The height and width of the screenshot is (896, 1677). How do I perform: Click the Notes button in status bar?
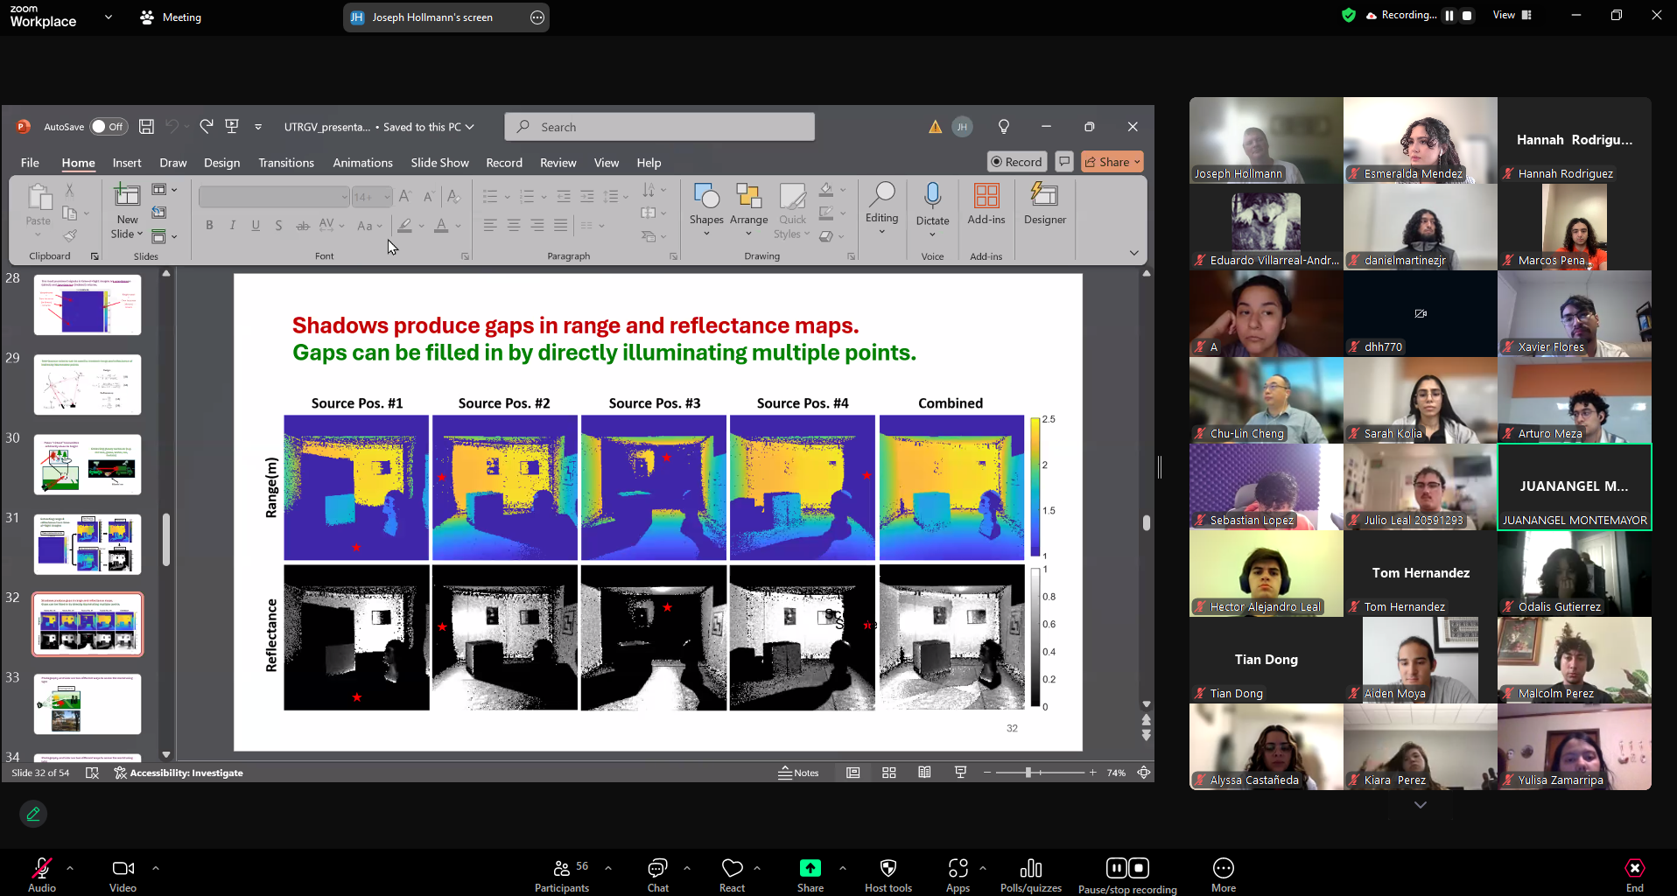tap(798, 773)
